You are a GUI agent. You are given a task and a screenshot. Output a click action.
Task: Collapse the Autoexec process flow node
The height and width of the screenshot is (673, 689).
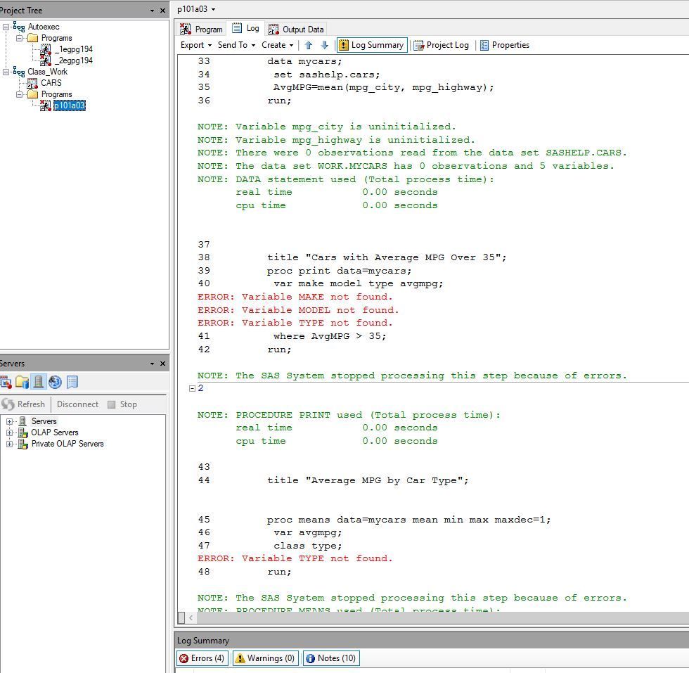pos(6,27)
